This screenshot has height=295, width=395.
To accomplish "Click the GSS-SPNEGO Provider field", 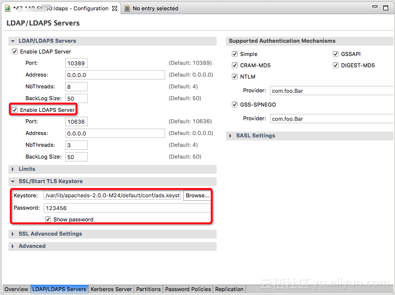I will (x=331, y=119).
